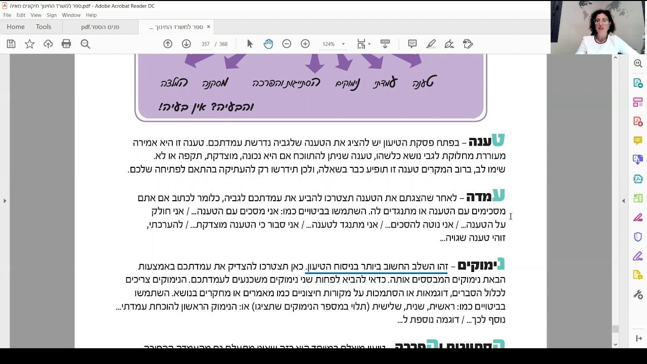This screenshot has width=647, height=364.
Task: Open More Tools wrench in the right pane
Action: click(x=638, y=294)
